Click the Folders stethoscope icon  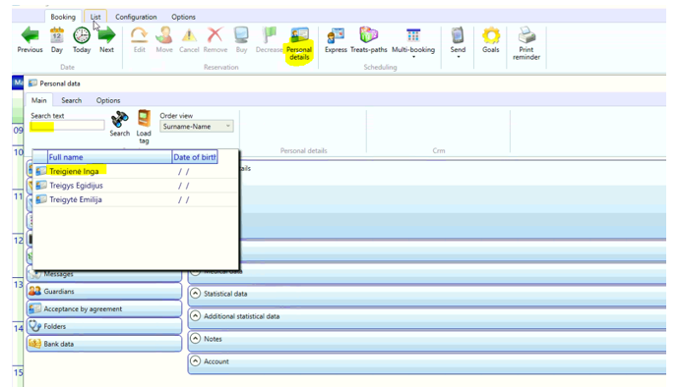click(x=34, y=326)
